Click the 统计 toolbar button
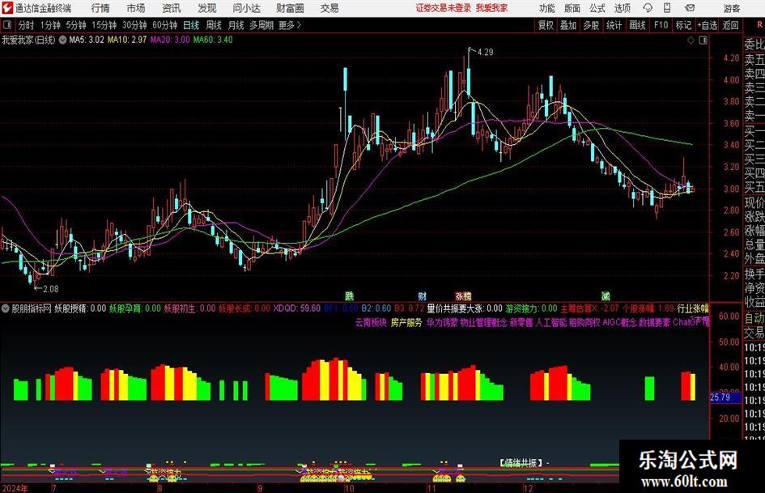The height and width of the screenshot is (493, 765). coord(614,25)
